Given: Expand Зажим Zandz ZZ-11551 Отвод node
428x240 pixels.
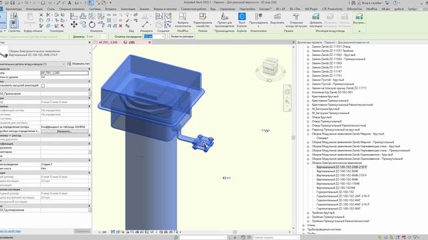Looking at the screenshot, I should click(308, 47).
